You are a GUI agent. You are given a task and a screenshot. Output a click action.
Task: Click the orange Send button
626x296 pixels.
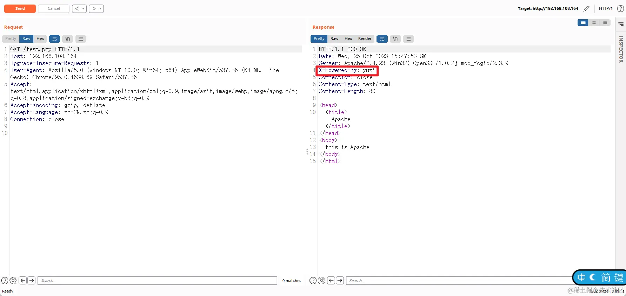(x=20, y=8)
